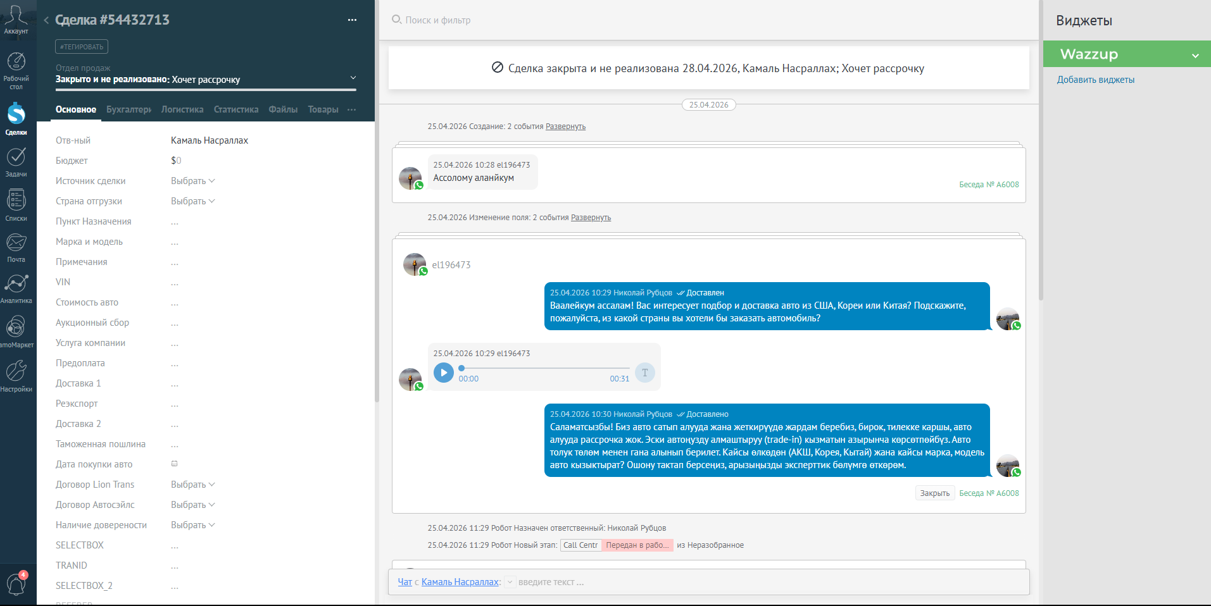Click the search magnifier icon
The image size is (1211, 606).
pyautogui.click(x=396, y=20)
